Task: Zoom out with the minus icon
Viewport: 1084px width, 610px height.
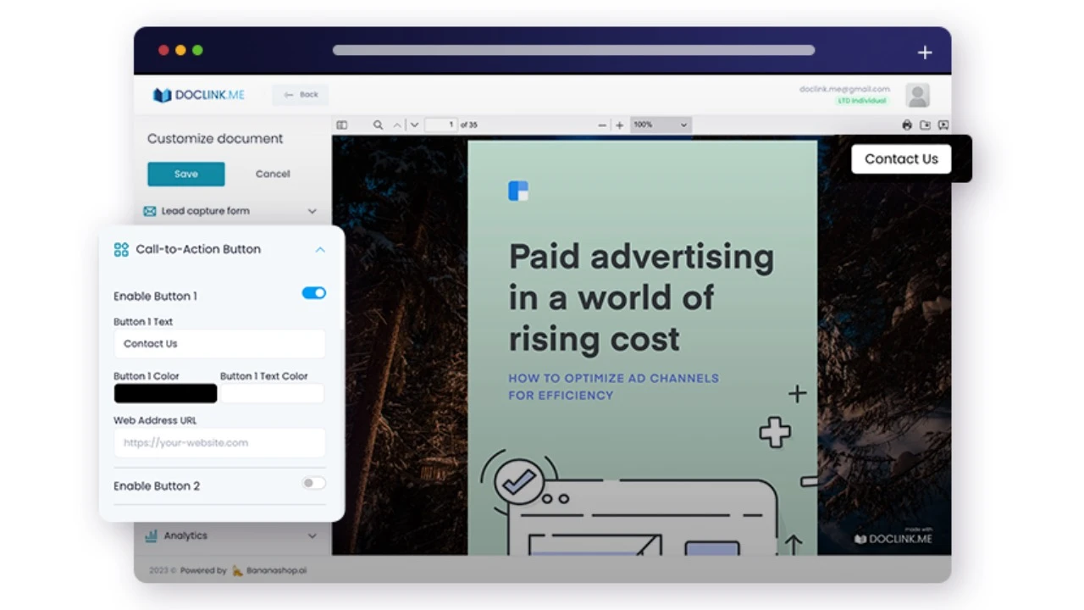Action: pyautogui.click(x=602, y=125)
